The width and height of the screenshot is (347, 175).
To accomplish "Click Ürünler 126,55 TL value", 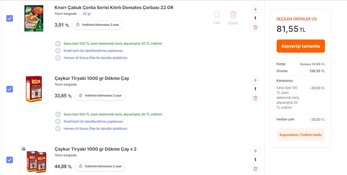I will click(317, 71).
